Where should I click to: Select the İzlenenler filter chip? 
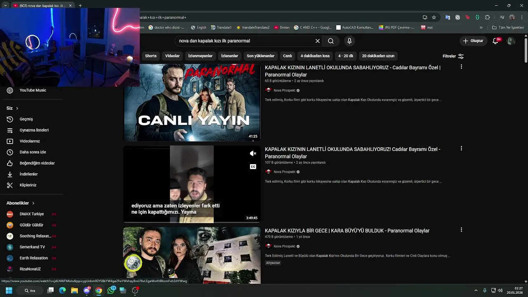click(x=230, y=56)
